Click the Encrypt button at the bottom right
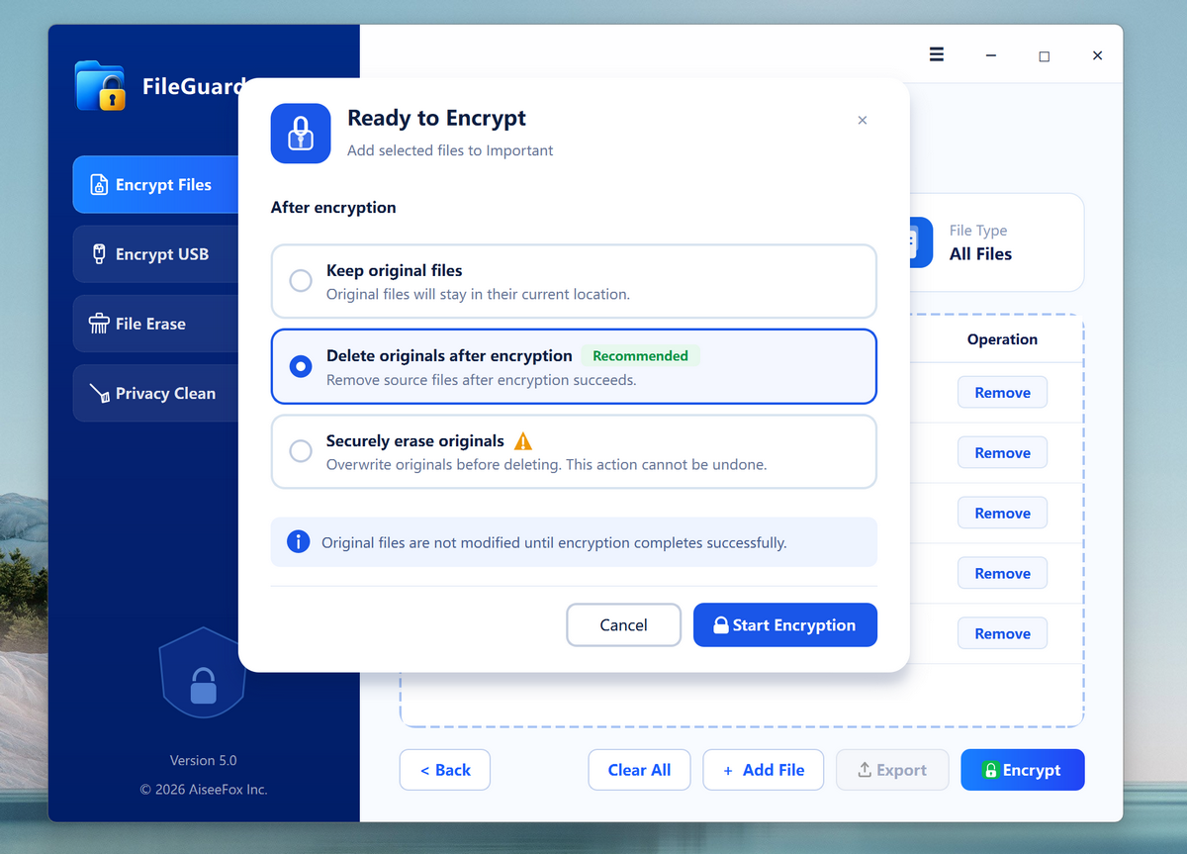 (1023, 770)
